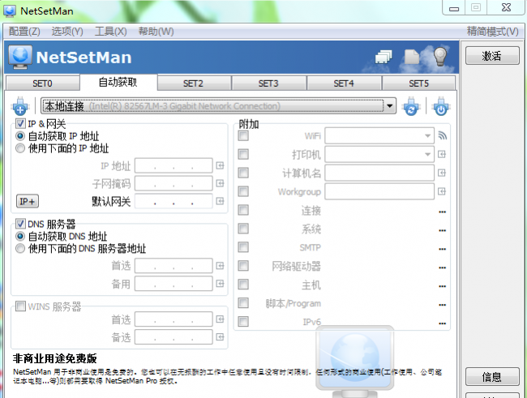
Task: Switch to the SET0 tab
Action: tap(42, 83)
